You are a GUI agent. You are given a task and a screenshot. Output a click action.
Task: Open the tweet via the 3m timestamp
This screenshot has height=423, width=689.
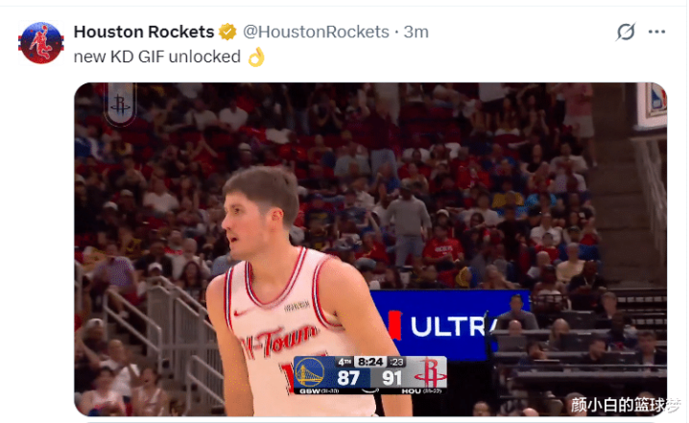416,32
